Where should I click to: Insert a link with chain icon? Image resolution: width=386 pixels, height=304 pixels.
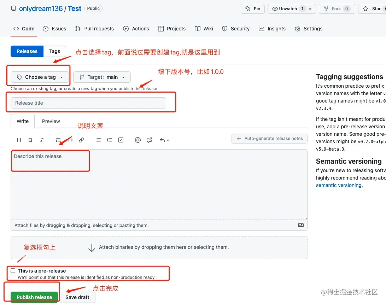point(81,140)
